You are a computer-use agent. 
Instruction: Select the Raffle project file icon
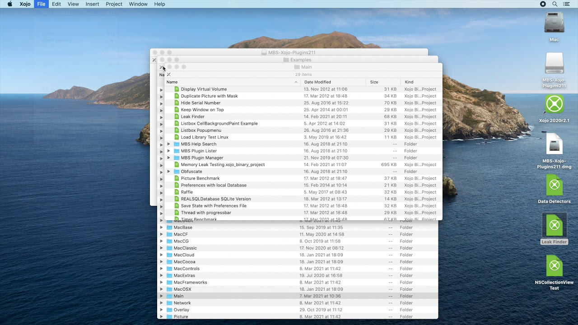[177, 192]
